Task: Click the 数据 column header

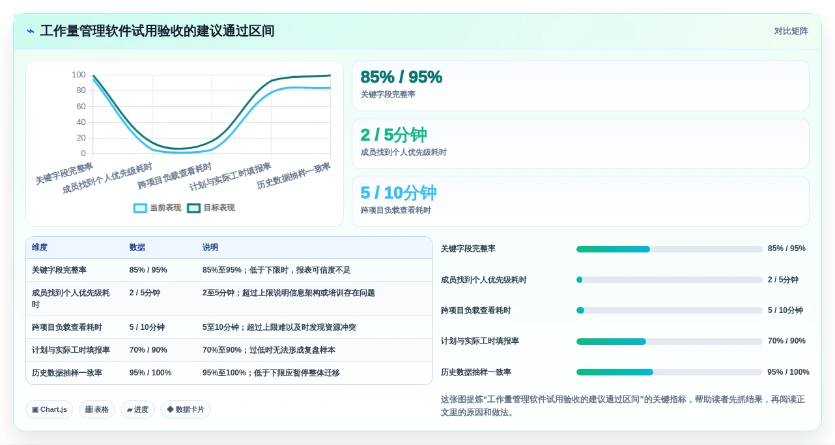Action: pyautogui.click(x=137, y=248)
